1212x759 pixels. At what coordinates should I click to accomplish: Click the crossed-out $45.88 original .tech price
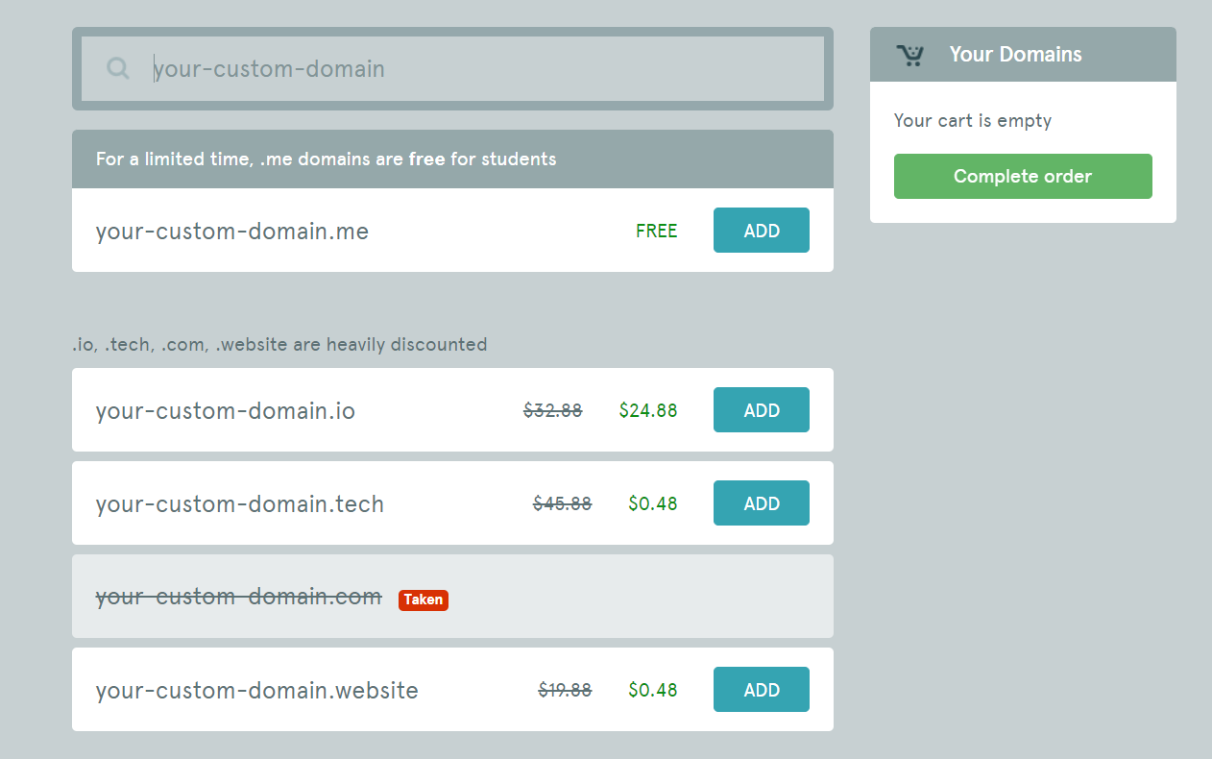pos(560,502)
